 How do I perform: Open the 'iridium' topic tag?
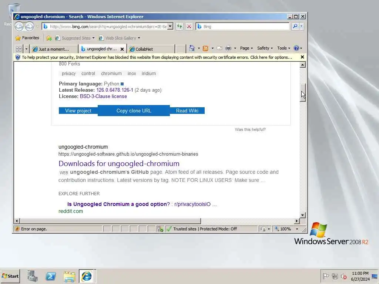tap(149, 74)
